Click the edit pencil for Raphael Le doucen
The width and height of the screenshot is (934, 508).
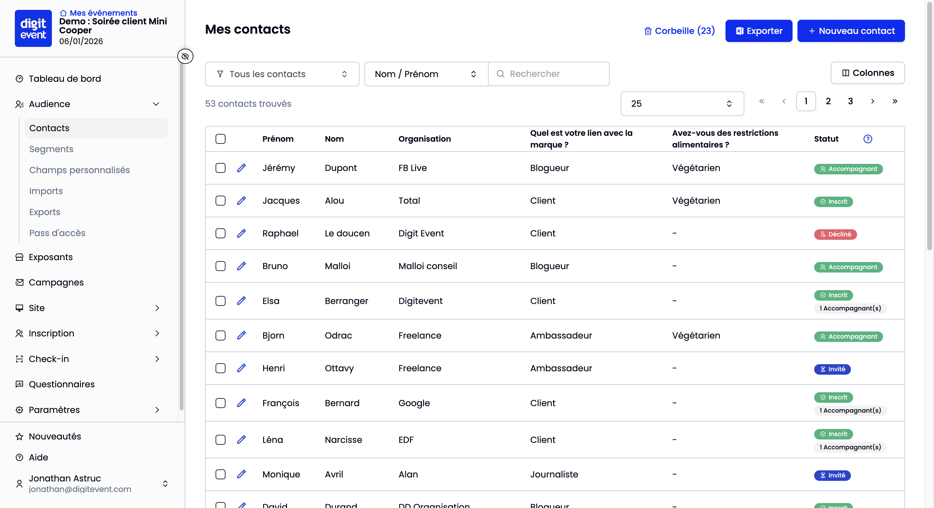click(x=242, y=233)
